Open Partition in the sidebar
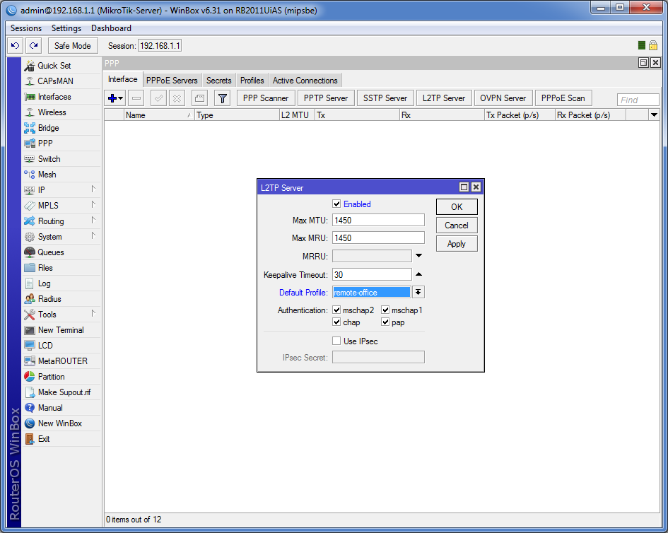The height and width of the screenshot is (533, 668). [x=61, y=377]
